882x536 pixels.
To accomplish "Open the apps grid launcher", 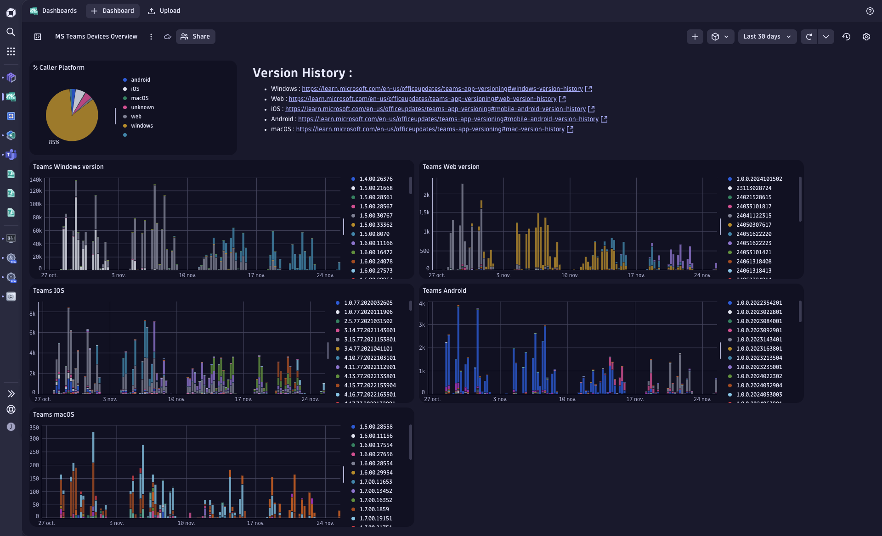I will [11, 51].
